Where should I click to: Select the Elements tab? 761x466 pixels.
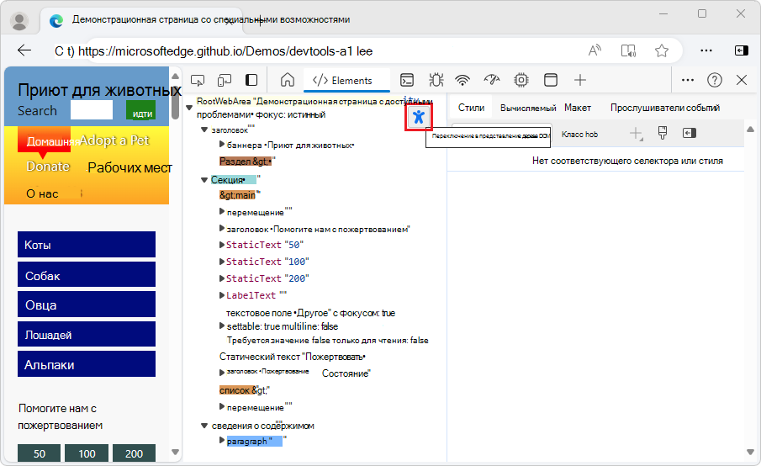pos(346,81)
